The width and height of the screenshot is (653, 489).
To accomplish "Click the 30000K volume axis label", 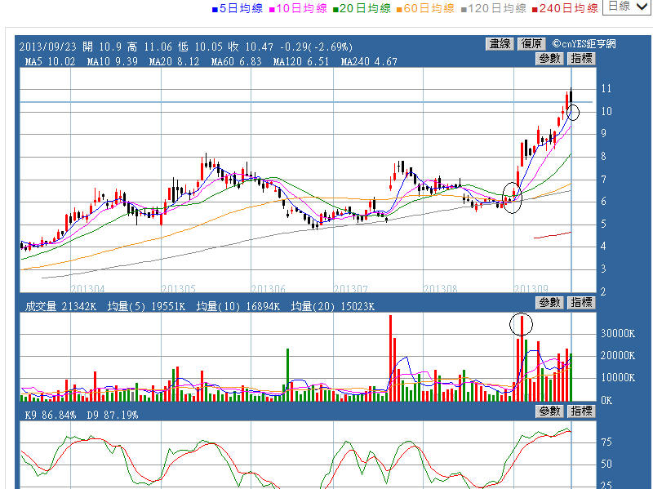I will pos(618,333).
